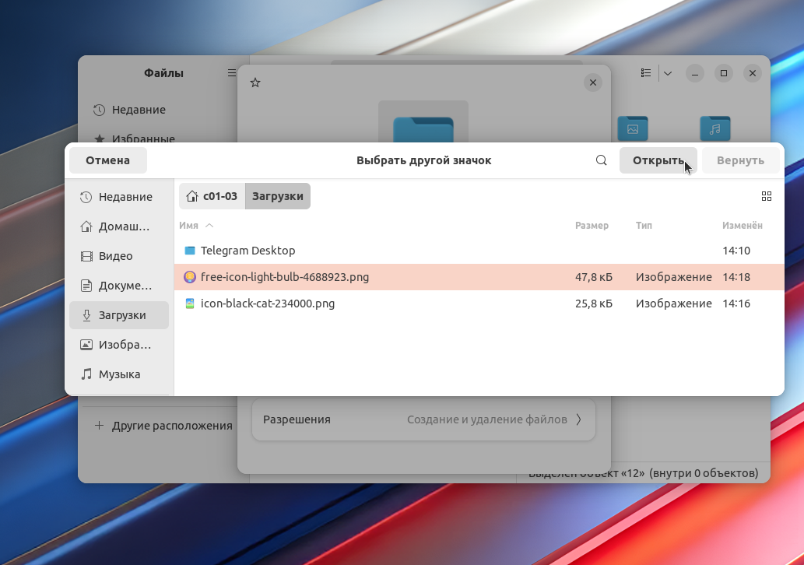Select the Telegram Desktop folder
Viewport: 804px width, 565px height.
point(248,251)
